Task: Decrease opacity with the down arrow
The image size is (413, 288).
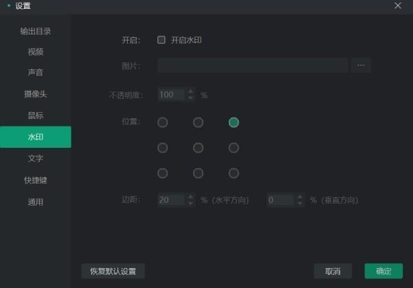Action: pyautogui.click(x=190, y=98)
